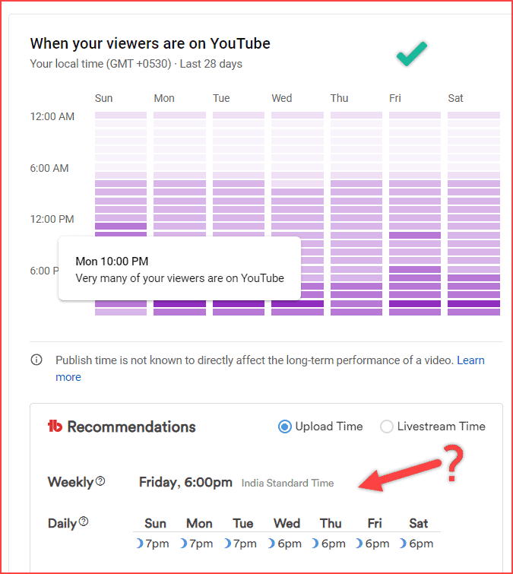This screenshot has height=574, width=513.
Task: Click the moon icon beside Saturday 6pm
Action: coord(403,544)
